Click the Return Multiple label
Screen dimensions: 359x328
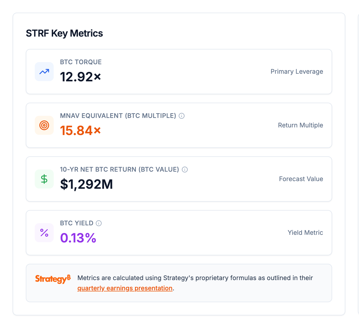300,125
